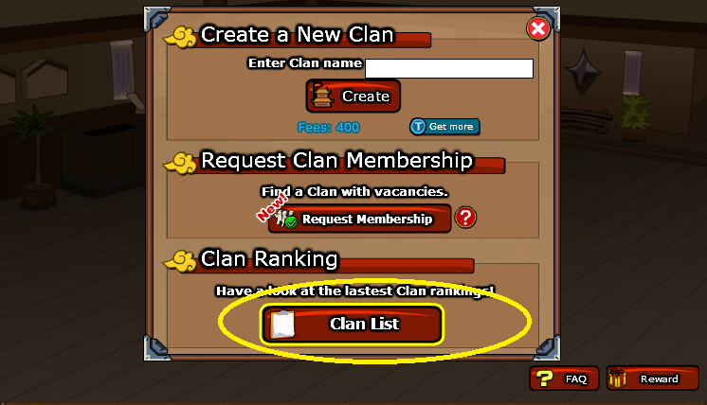Click the Fees: 400 label
The height and width of the screenshot is (405, 707).
point(328,128)
